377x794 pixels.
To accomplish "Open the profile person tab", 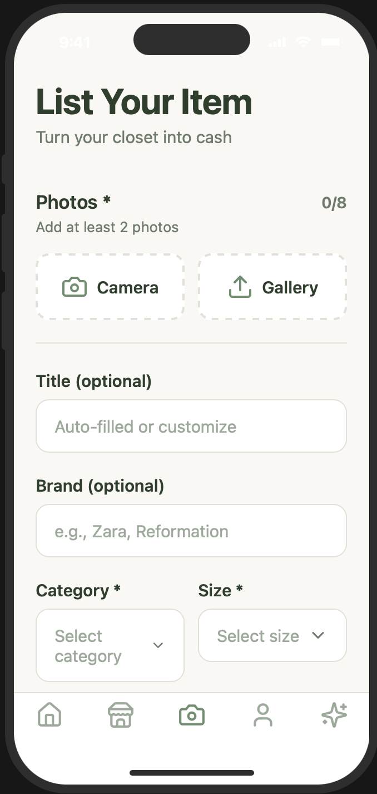I will (x=263, y=715).
